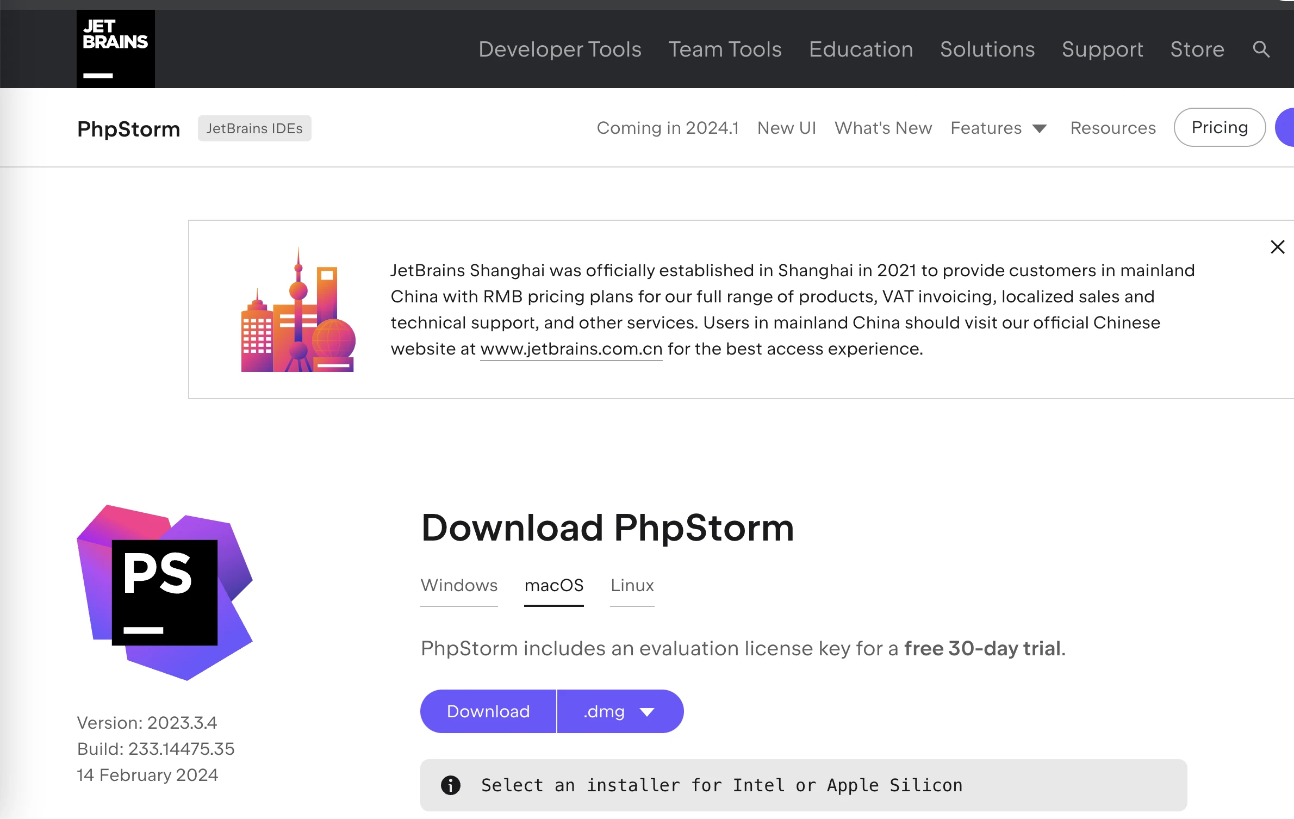Viewport: 1294px width, 819px height.
Task: Click the search icon in the navbar
Action: [x=1264, y=49]
